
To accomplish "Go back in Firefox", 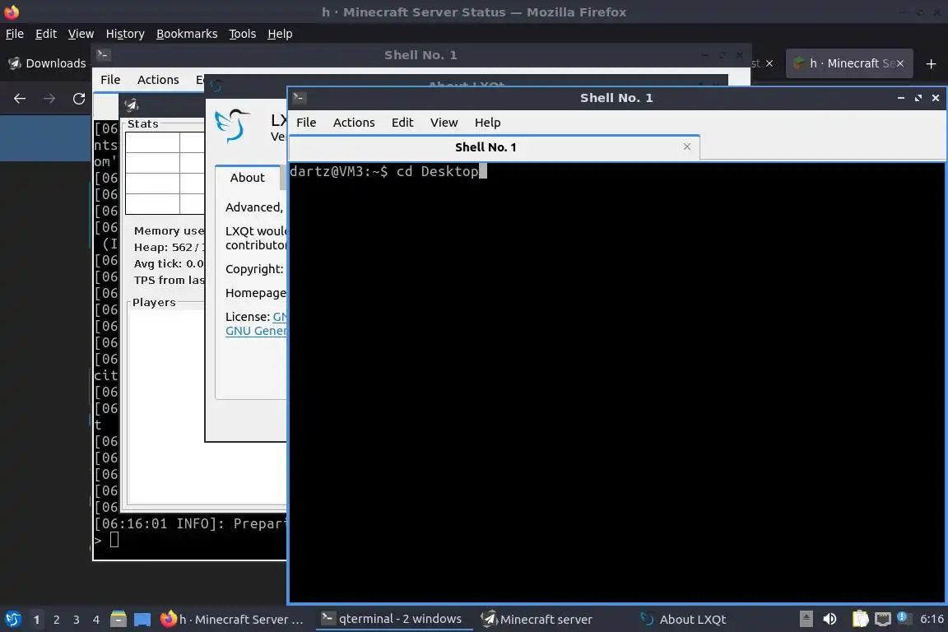I will (20, 99).
